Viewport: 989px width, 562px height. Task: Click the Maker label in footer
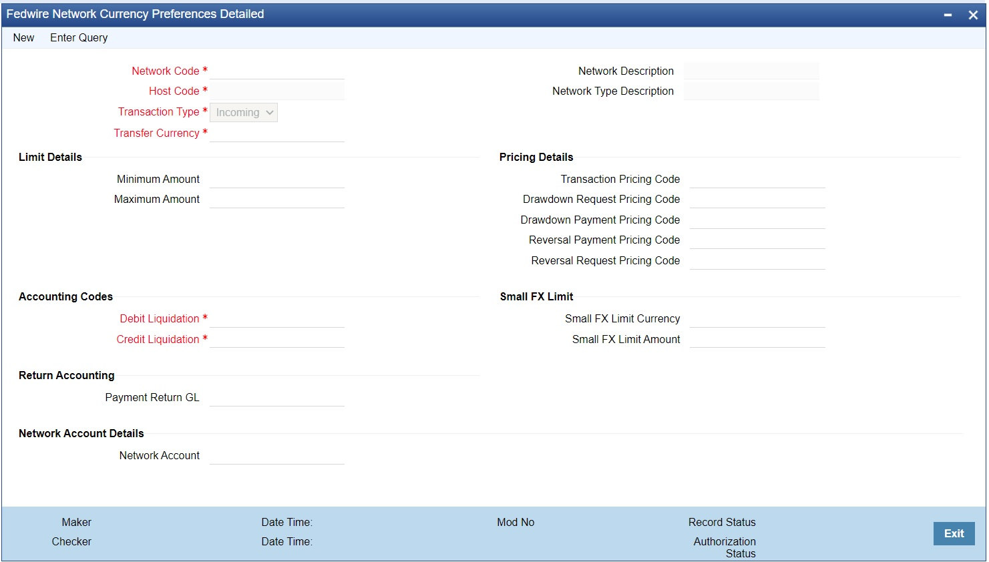point(77,523)
